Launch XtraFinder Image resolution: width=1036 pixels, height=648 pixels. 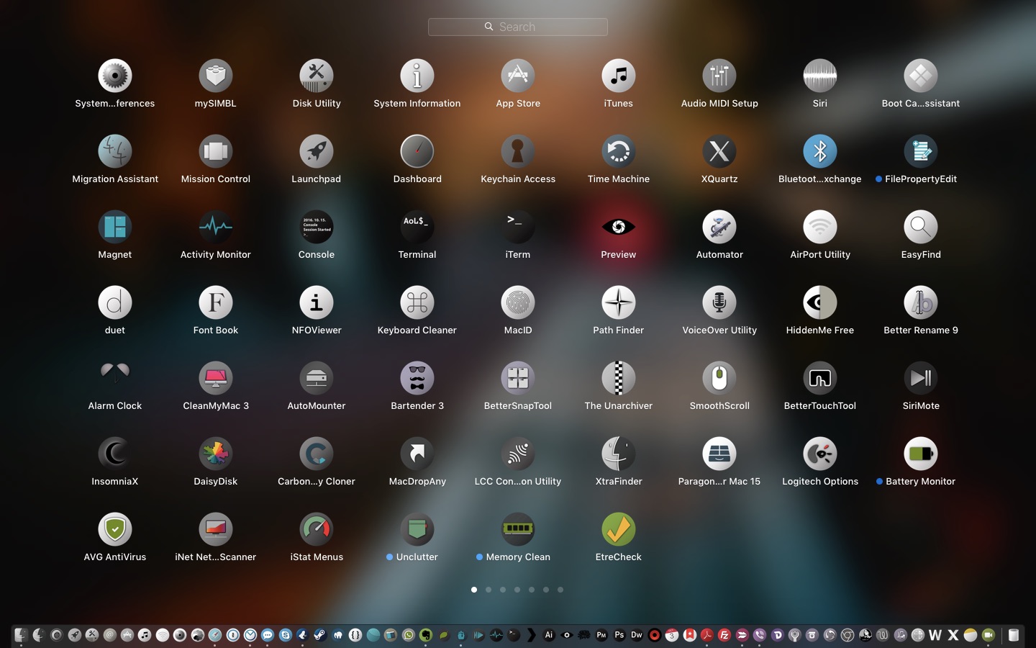(619, 454)
